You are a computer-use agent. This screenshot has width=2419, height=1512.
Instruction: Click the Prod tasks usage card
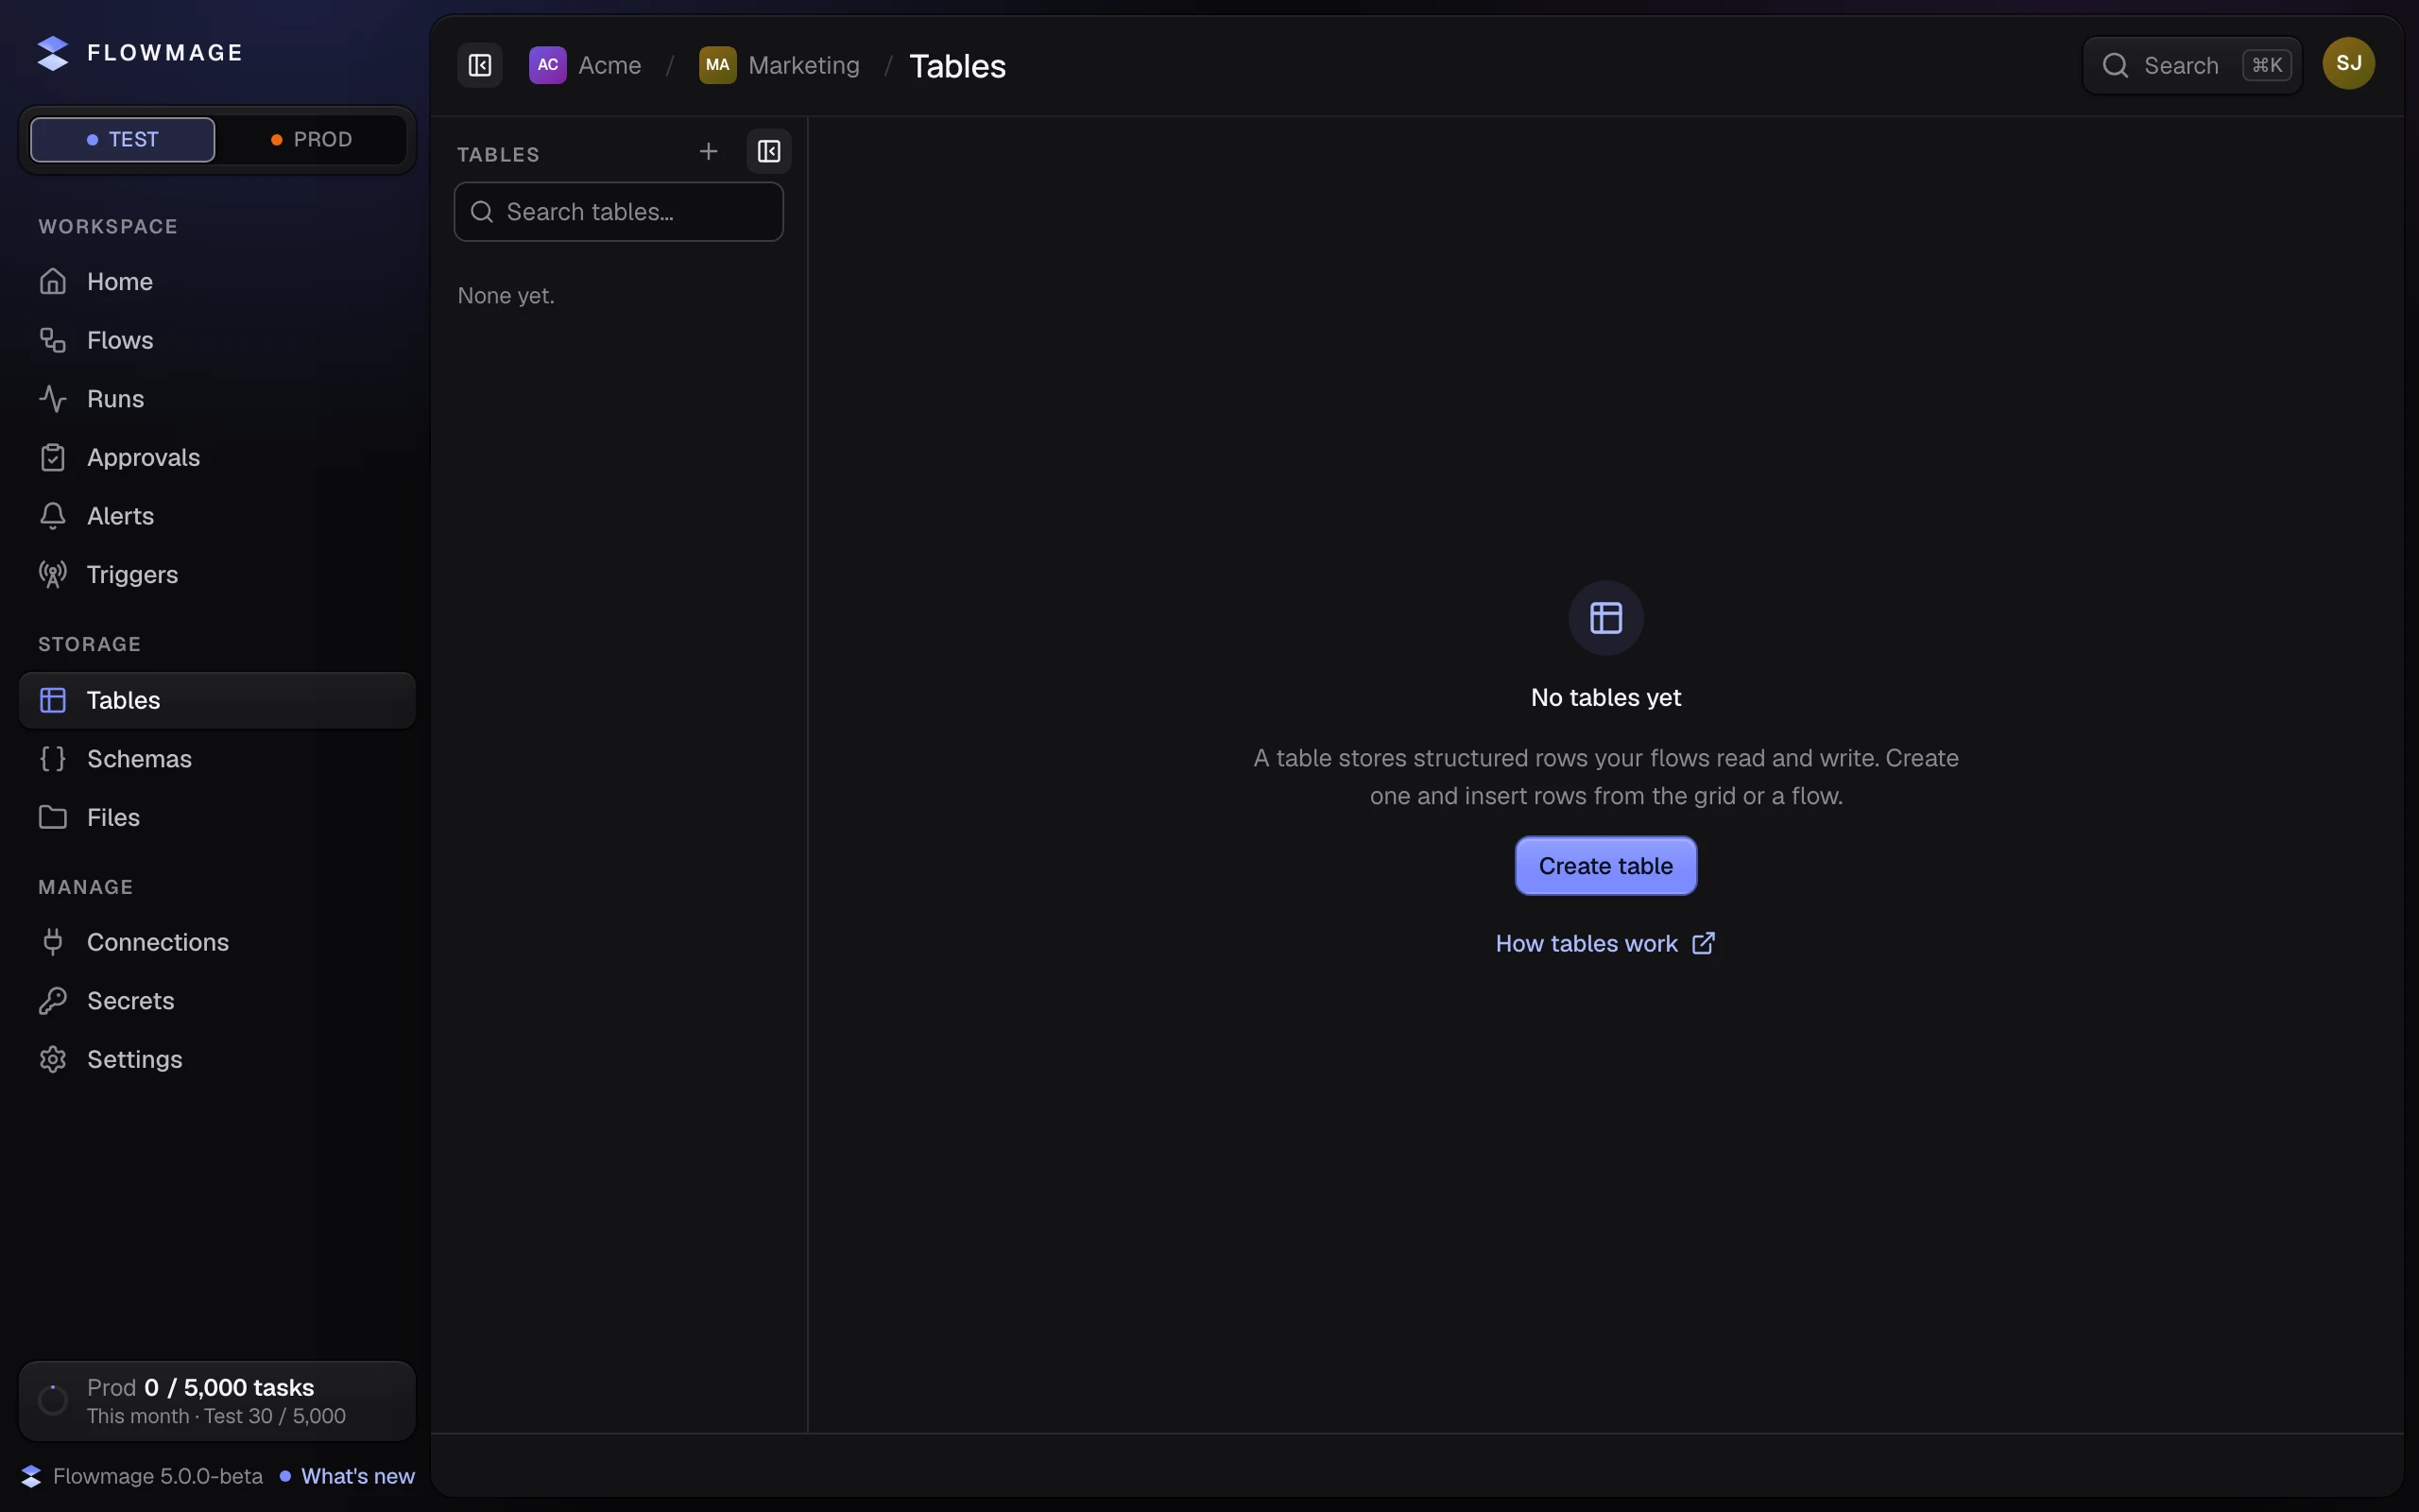(217, 1401)
